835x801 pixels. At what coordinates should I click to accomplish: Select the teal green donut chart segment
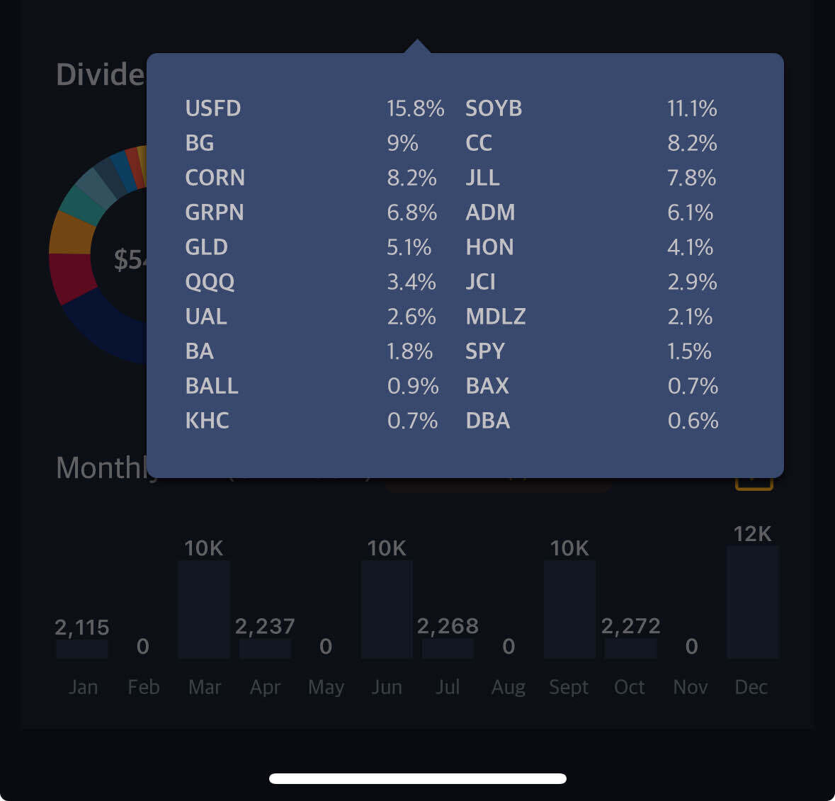[x=80, y=203]
